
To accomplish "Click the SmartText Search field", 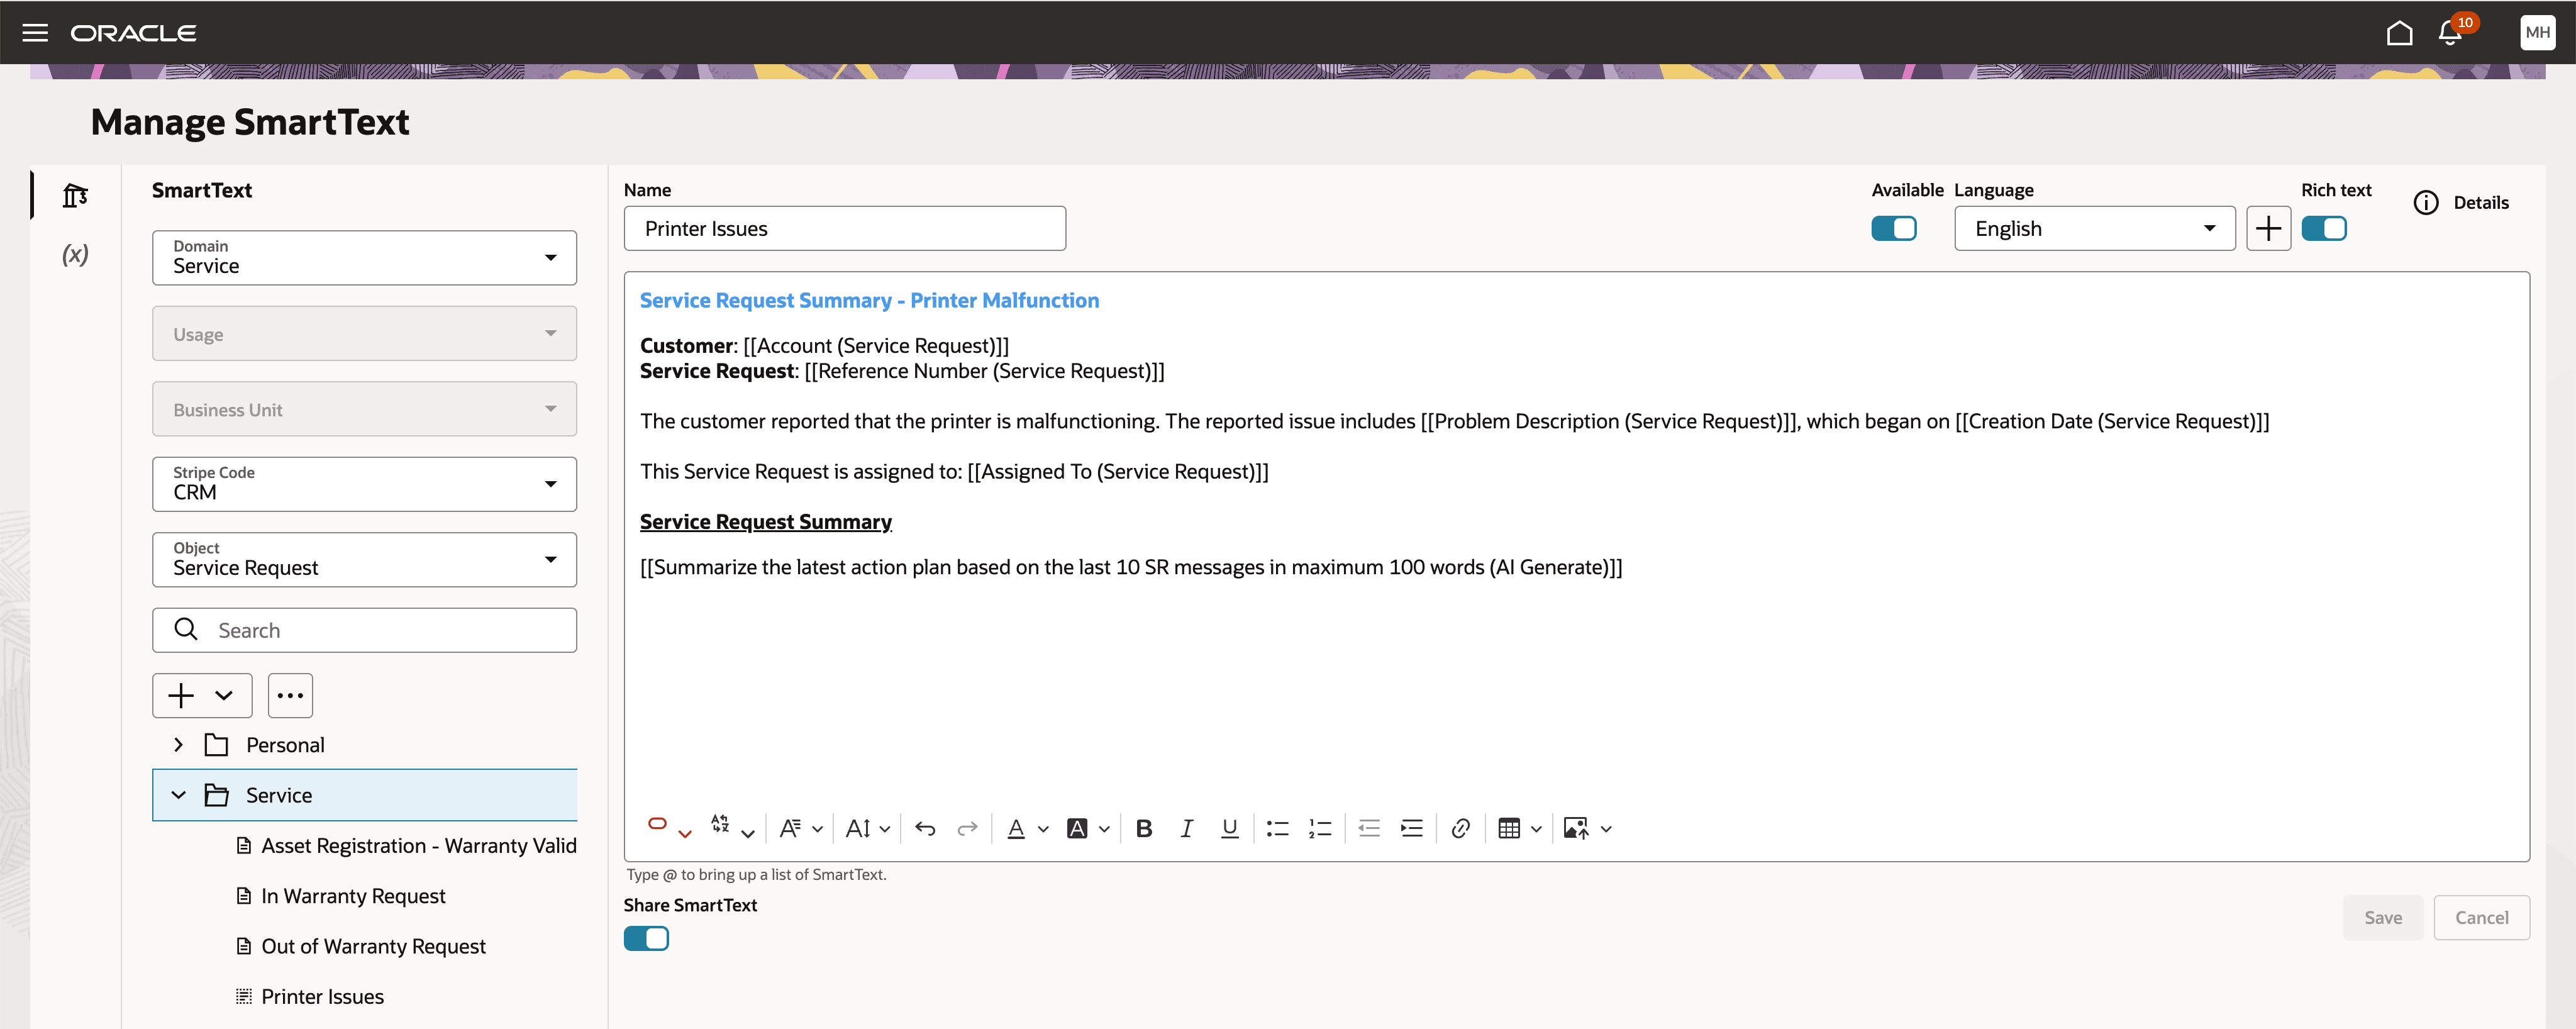I will tap(364, 630).
